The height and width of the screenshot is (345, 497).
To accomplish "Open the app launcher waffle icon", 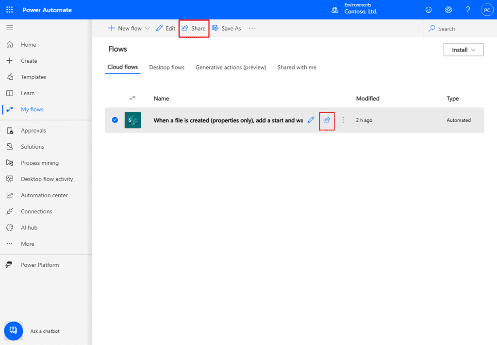I will pos(10,10).
